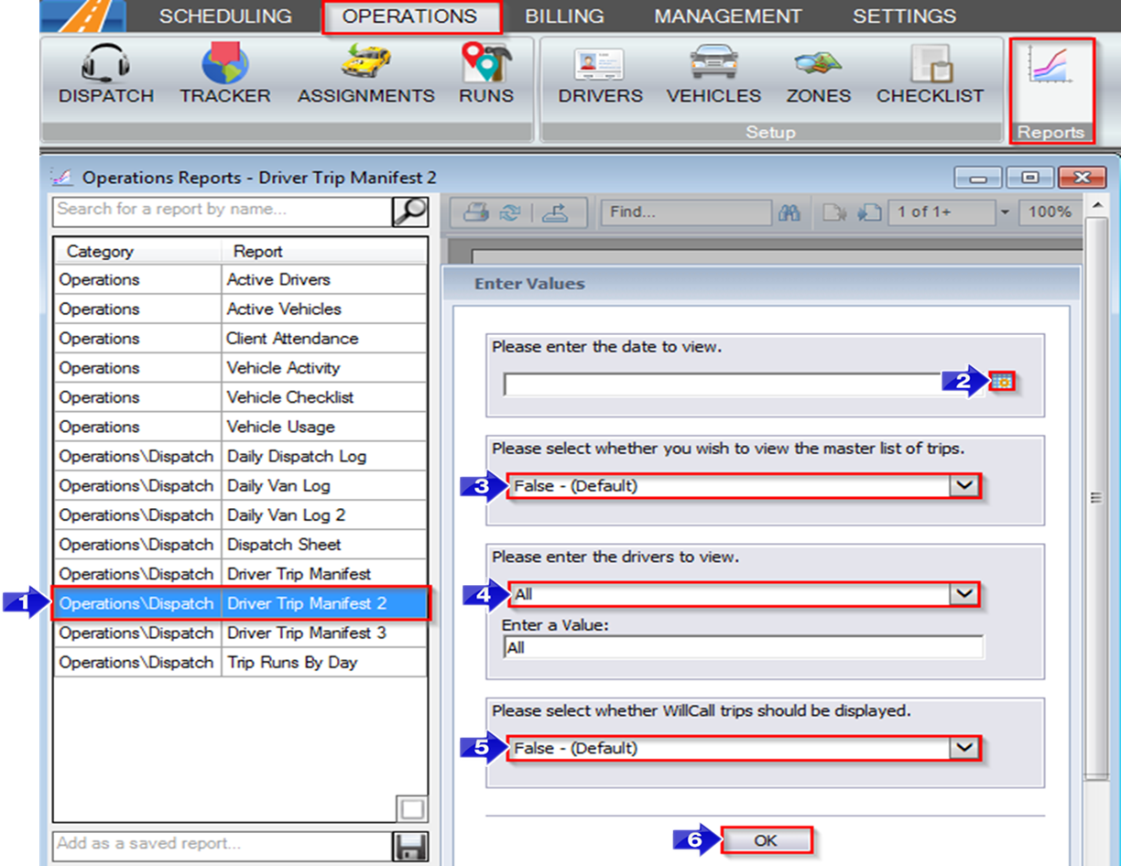Sort by the Report column header

click(324, 252)
